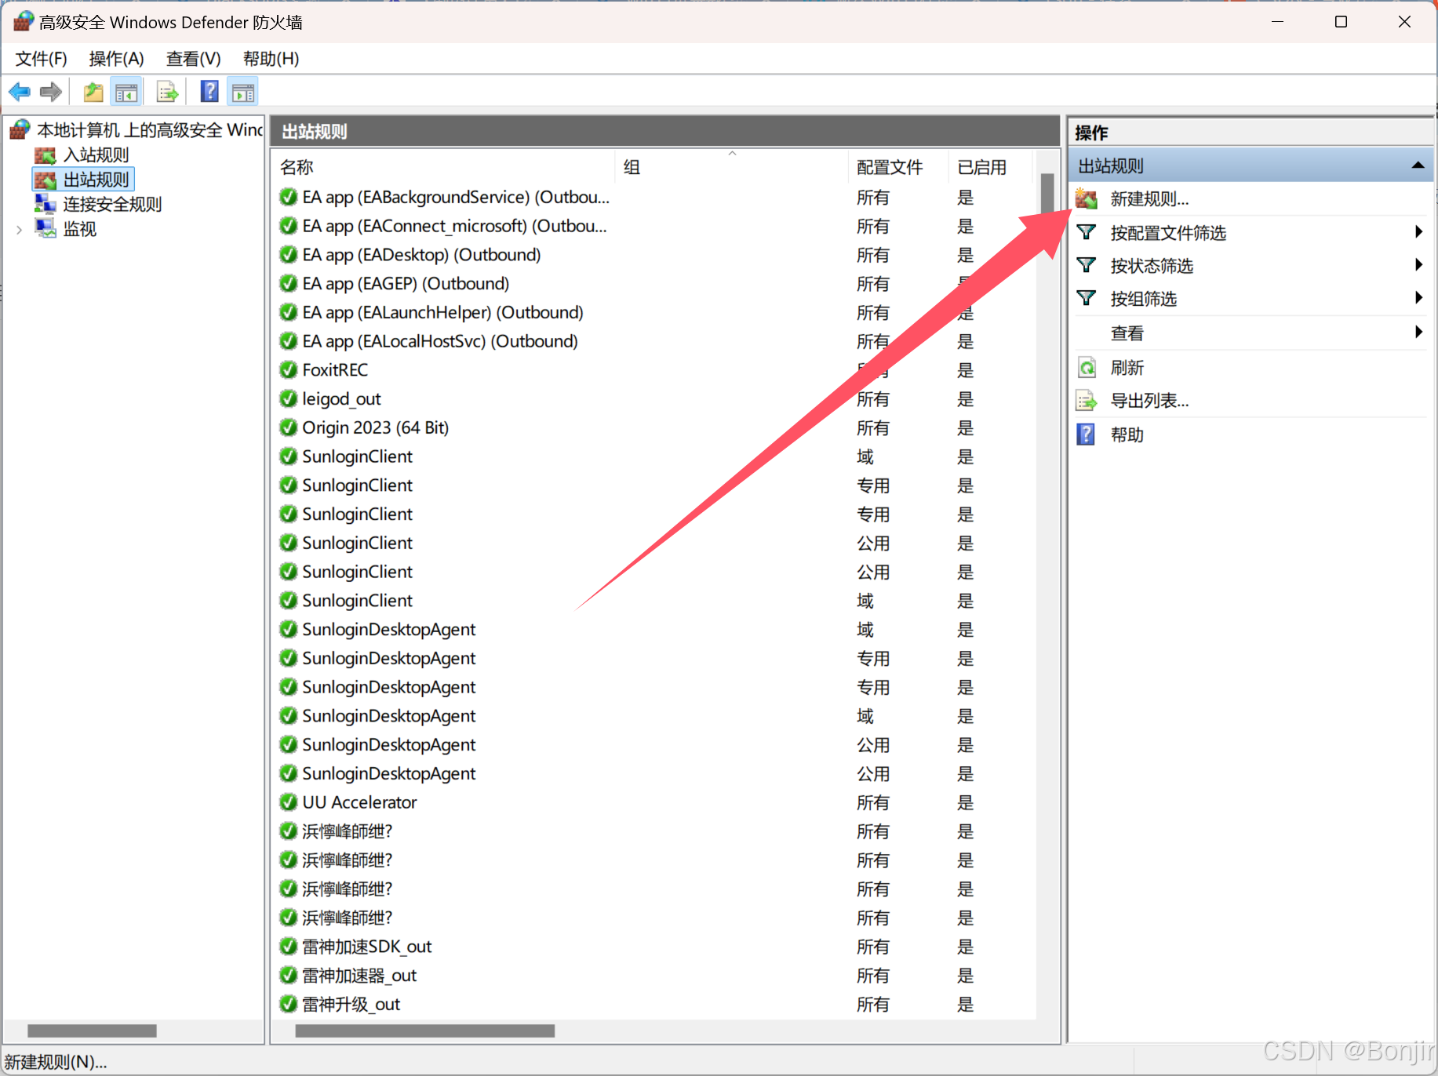Select 入站规则 in the tree
The width and height of the screenshot is (1438, 1076).
[96, 155]
